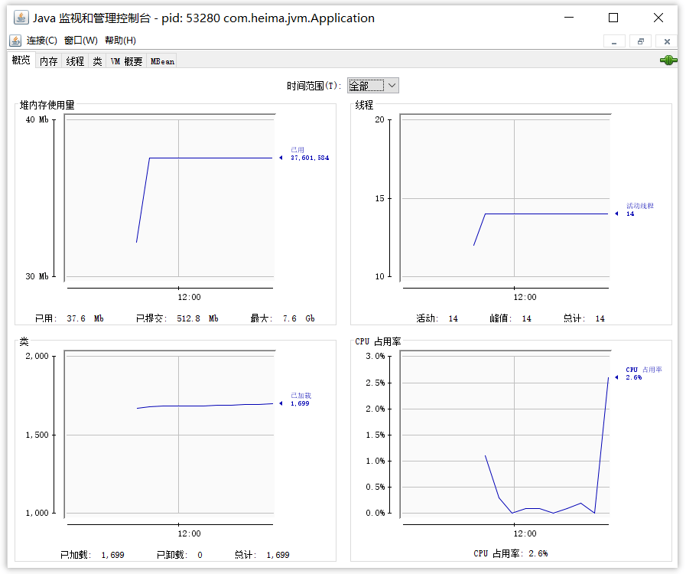Image resolution: width=686 pixels, height=574 pixels.
Task: Close the inner connection frame
Action: (x=667, y=41)
